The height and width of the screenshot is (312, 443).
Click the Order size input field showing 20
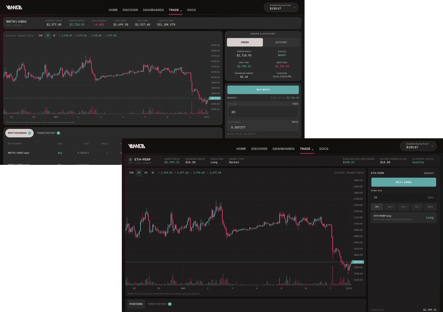point(404,197)
